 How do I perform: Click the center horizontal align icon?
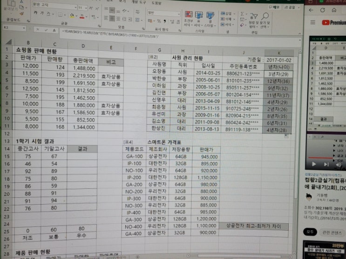pos(112,18)
